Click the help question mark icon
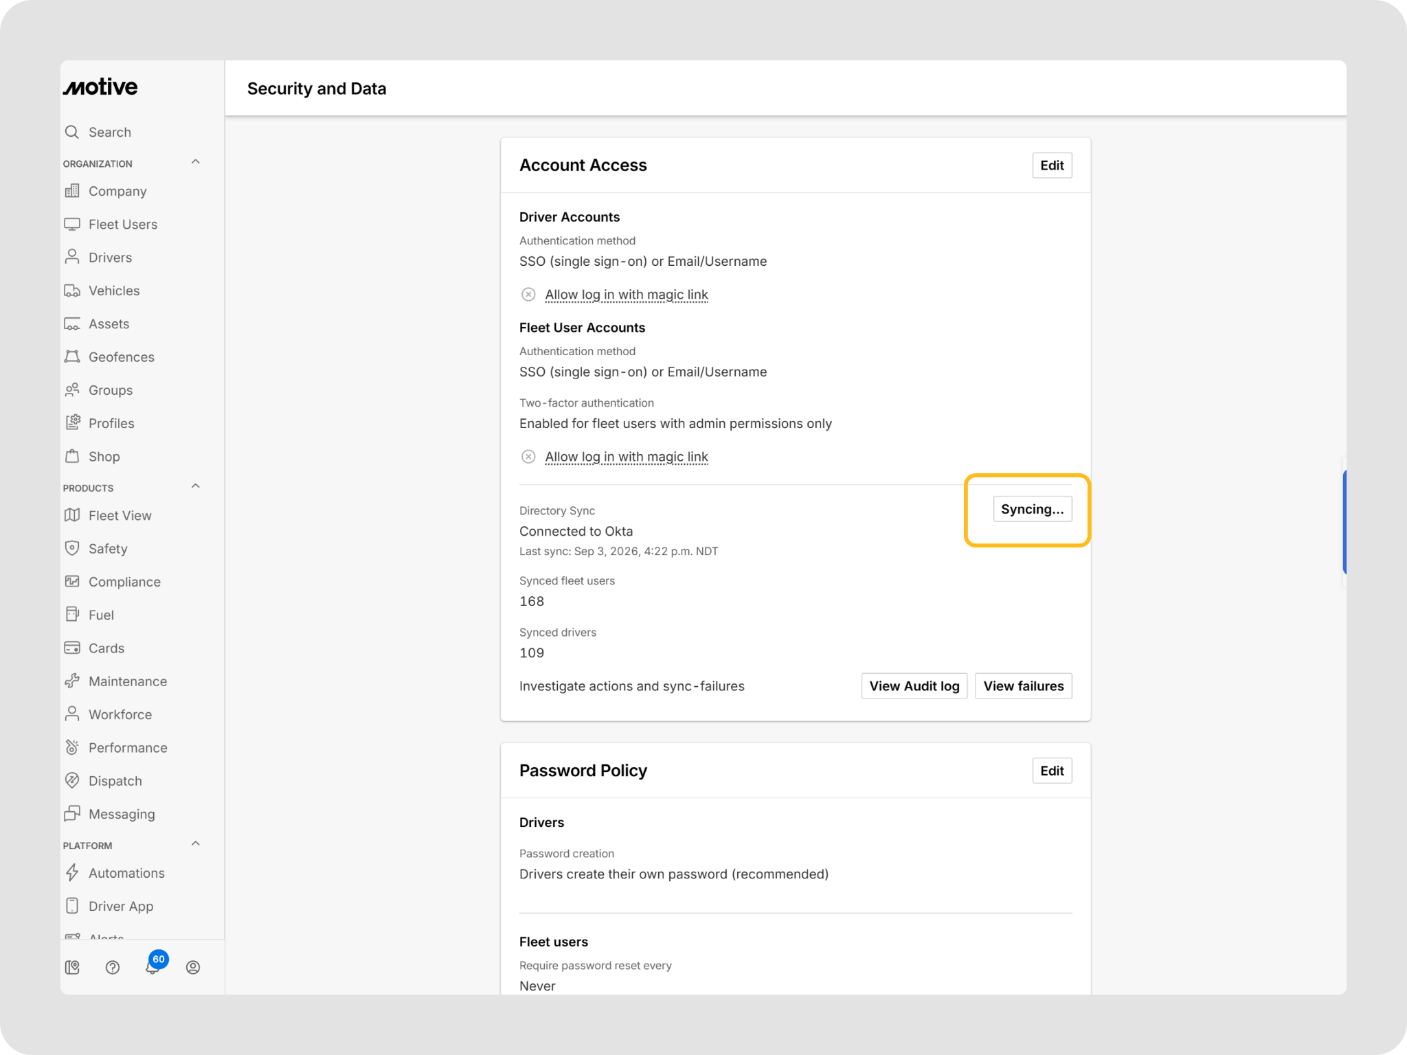This screenshot has height=1055, width=1407. 113,967
